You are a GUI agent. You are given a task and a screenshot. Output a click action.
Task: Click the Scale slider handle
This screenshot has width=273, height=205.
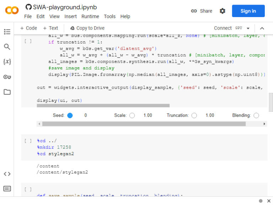pos(132,115)
